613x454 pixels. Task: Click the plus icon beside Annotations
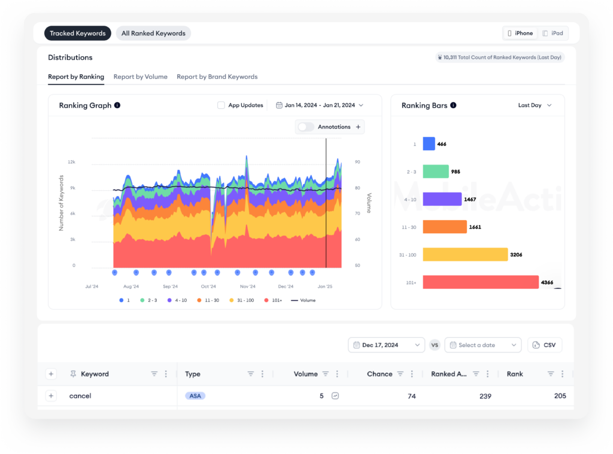358,127
